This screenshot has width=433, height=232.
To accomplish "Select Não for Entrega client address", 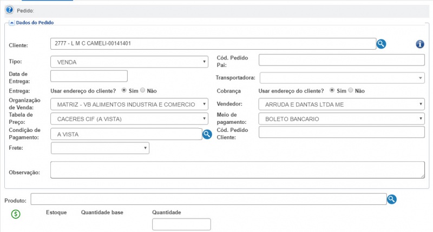I will (x=142, y=90).
